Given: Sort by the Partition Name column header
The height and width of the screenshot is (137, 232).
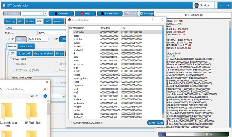Looking at the screenshot, I should (84, 28).
